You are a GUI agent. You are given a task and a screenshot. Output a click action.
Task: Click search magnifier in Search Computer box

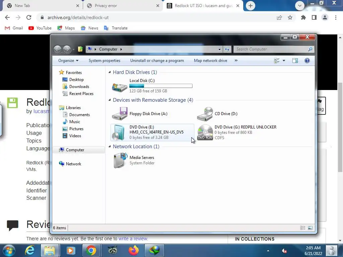tap(310, 49)
